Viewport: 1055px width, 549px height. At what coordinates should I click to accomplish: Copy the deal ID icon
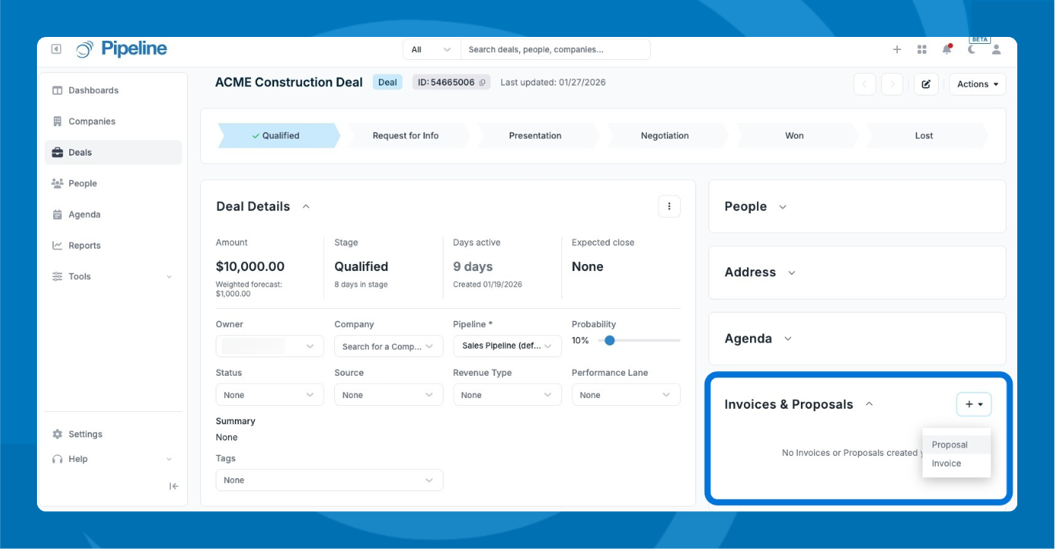click(483, 82)
